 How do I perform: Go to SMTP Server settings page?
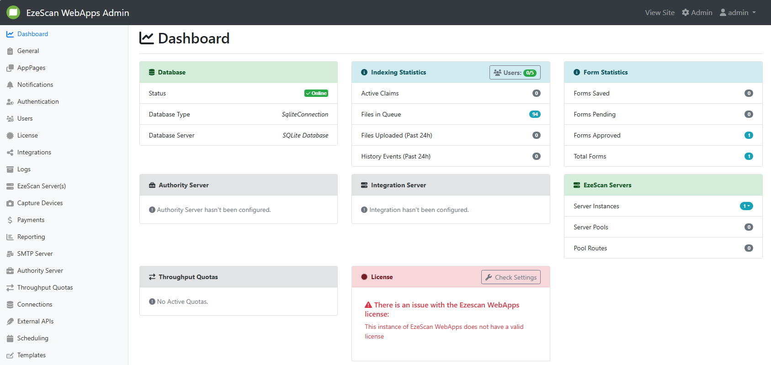35,254
